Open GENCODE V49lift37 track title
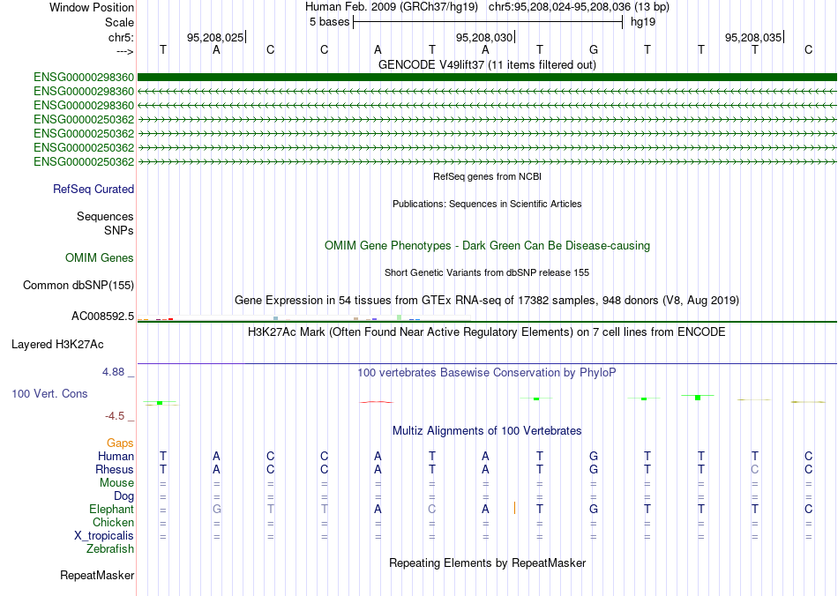The width and height of the screenshot is (838, 596). click(x=487, y=64)
